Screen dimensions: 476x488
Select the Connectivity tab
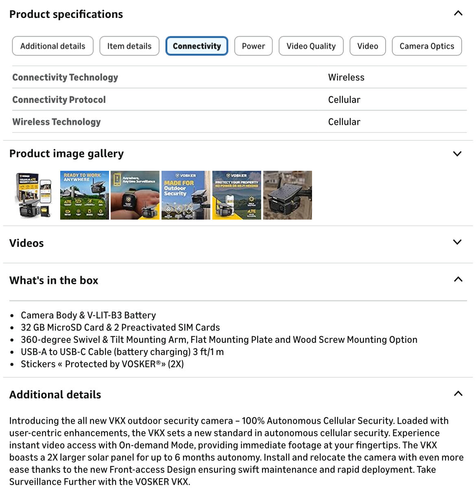coord(197,46)
